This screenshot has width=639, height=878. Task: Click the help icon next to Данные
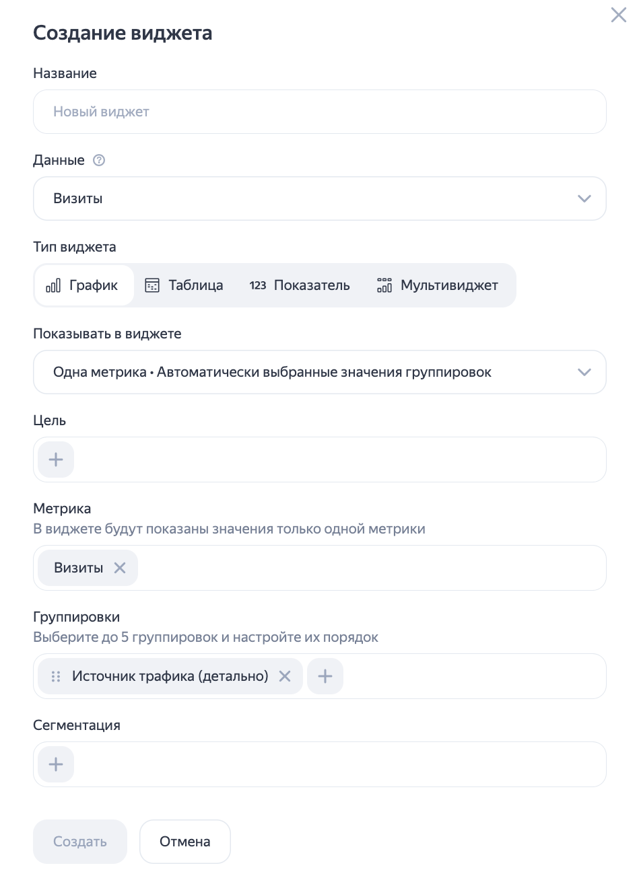coord(100,160)
